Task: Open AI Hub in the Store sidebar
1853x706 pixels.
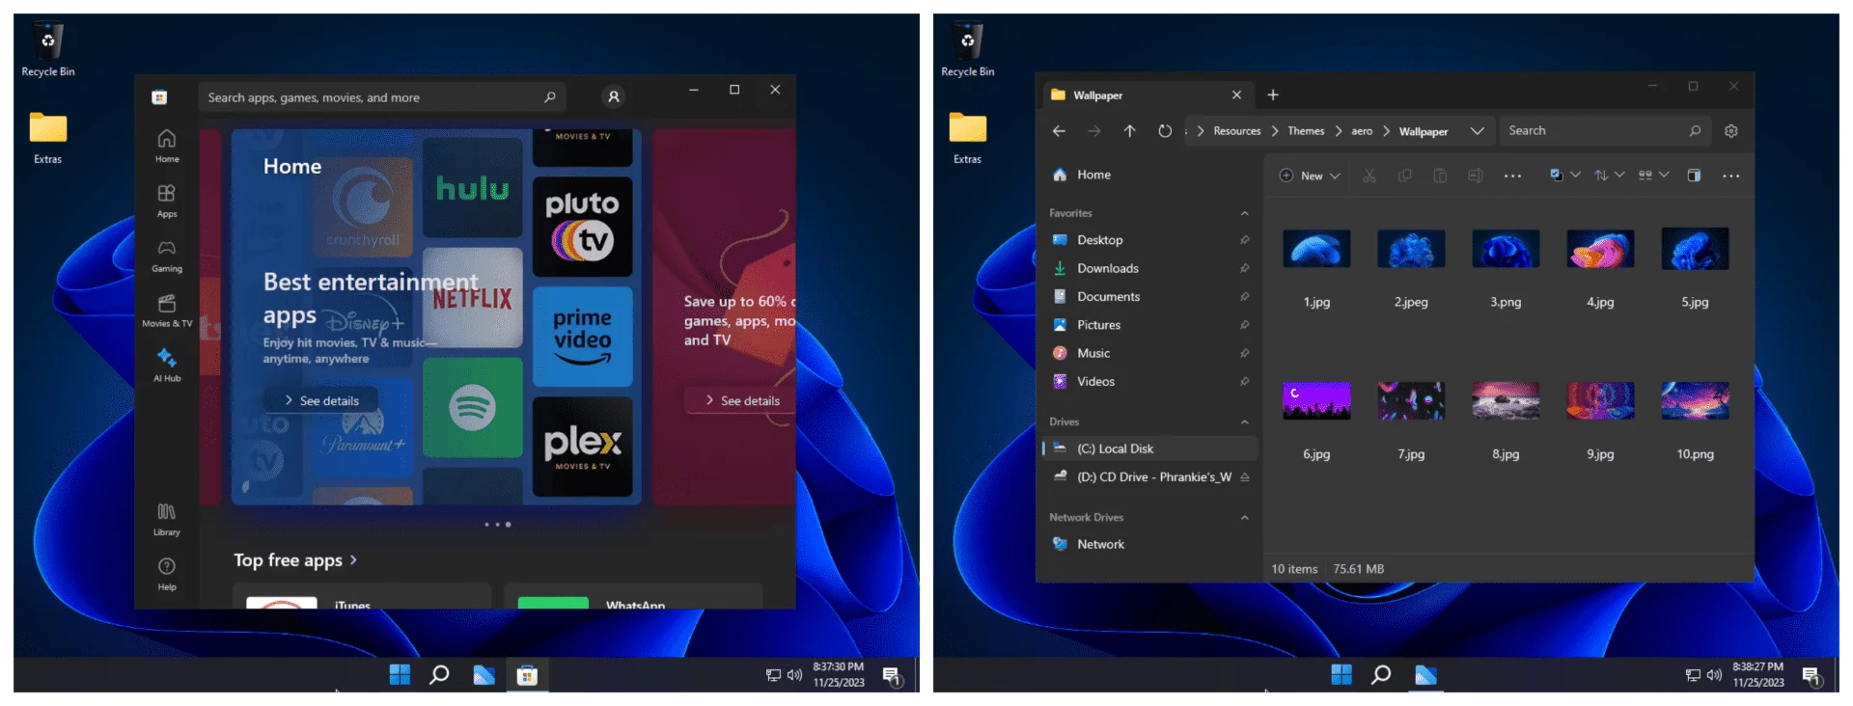Action: pos(167,366)
